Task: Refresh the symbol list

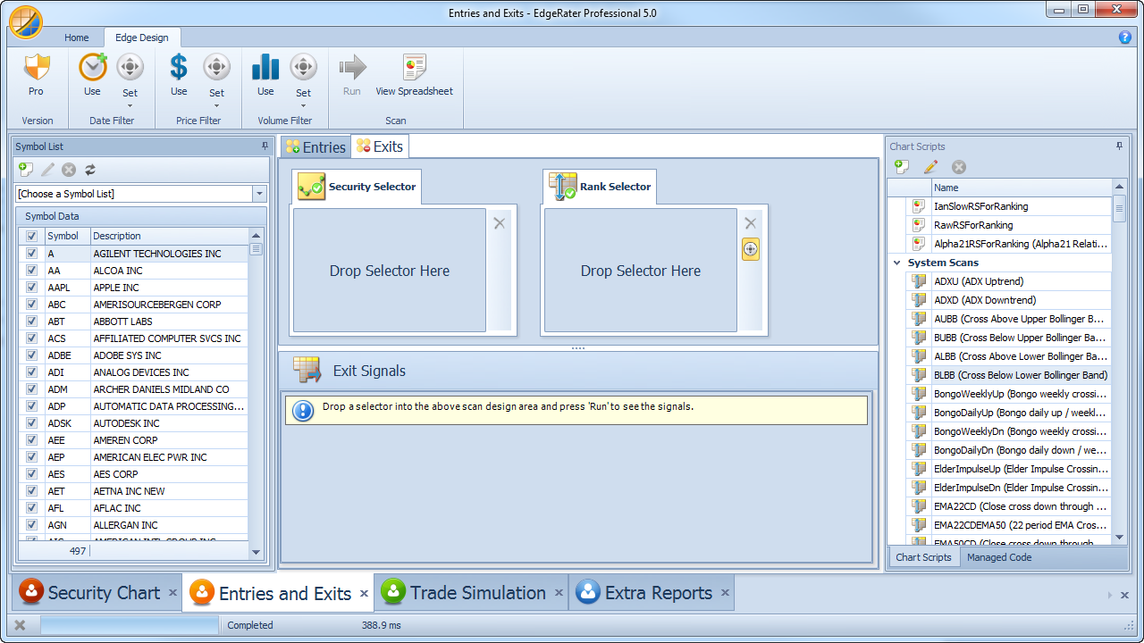Action: coord(90,170)
